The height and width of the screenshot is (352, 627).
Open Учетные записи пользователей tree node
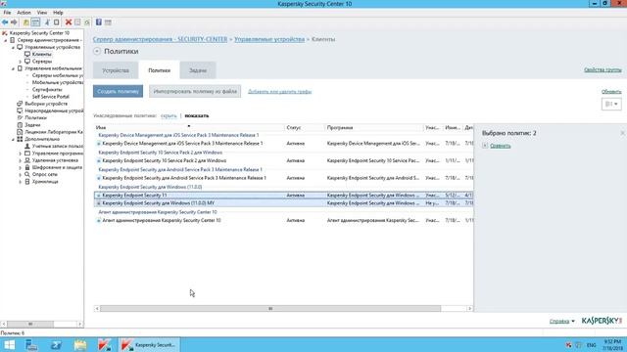click(x=58, y=146)
